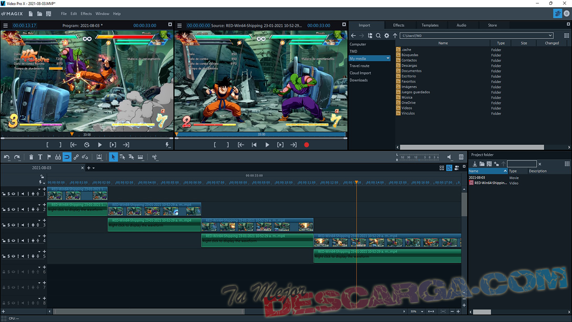
Task: Select the mouse mode arrow tool
Action: point(114,157)
